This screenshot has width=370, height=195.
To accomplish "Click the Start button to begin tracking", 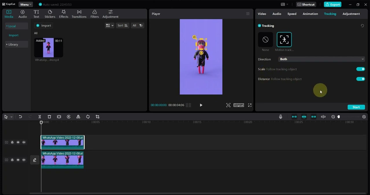I will click(356, 107).
